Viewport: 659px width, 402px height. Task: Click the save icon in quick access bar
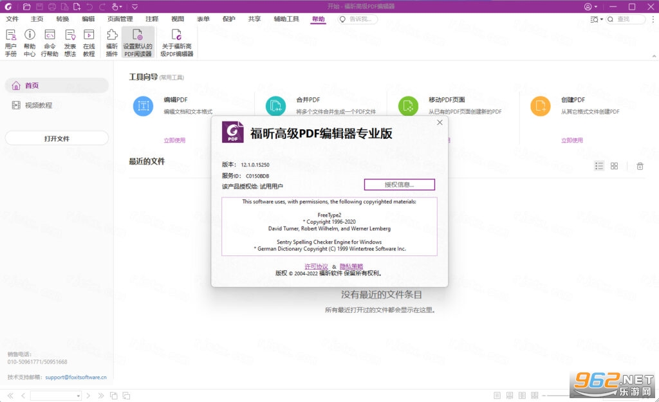pos(39,6)
